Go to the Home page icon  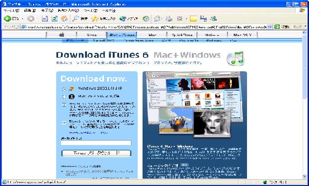point(64,19)
